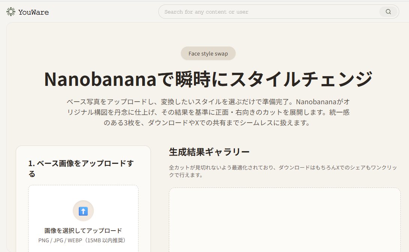The height and width of the screenshot is (252, 409).
Task: Click the 生成結果ギャラリー heading
Action: click(209, 152)
